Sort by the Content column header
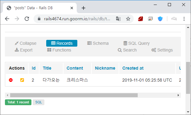This screenshot has height=115, width=191. click(x=75, y=68)
